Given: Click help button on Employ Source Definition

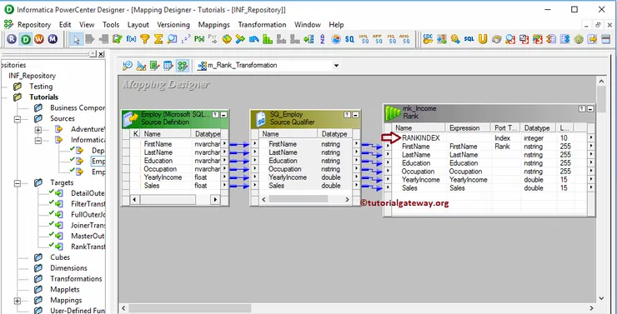Looking at the screenshot, I should pos(215,115).
